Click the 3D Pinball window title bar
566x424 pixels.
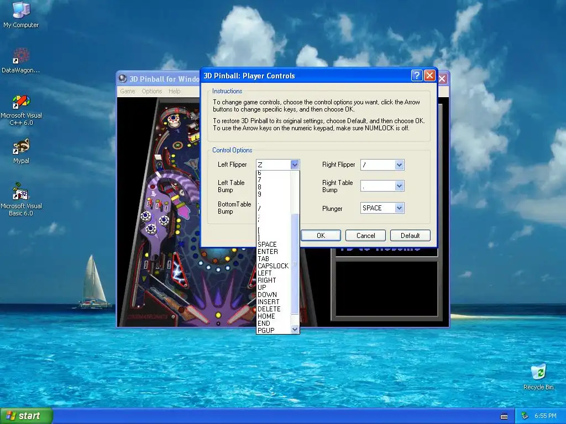tap(159, 78)
